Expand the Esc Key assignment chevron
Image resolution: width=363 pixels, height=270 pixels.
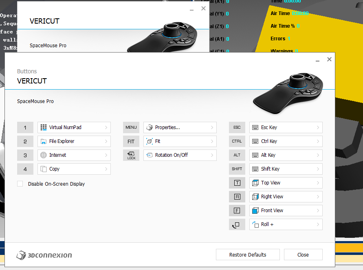point(318,127)
